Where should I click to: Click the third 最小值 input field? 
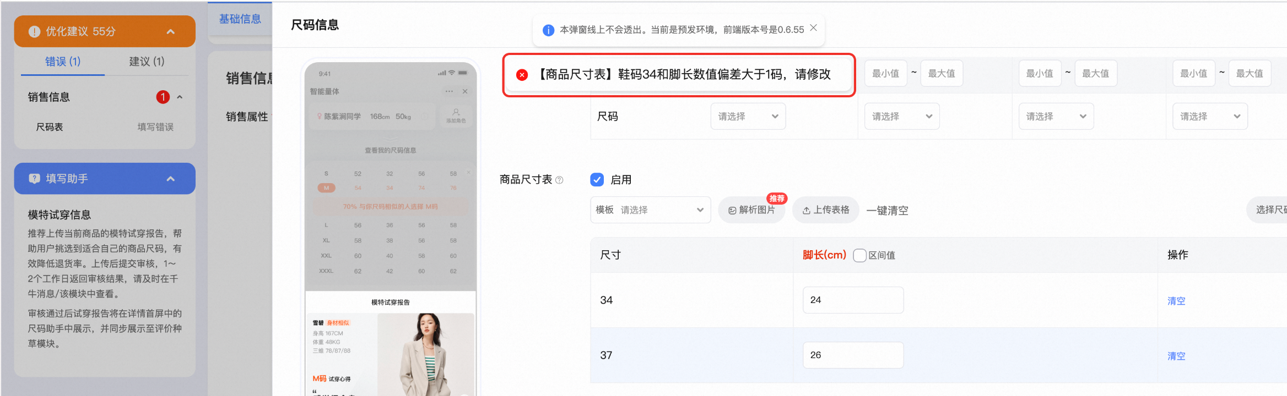[x=1193, y=73]
